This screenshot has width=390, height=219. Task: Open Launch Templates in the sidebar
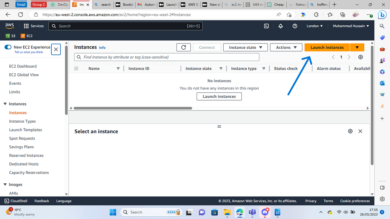pyautogui.click(x=26, y=130)
